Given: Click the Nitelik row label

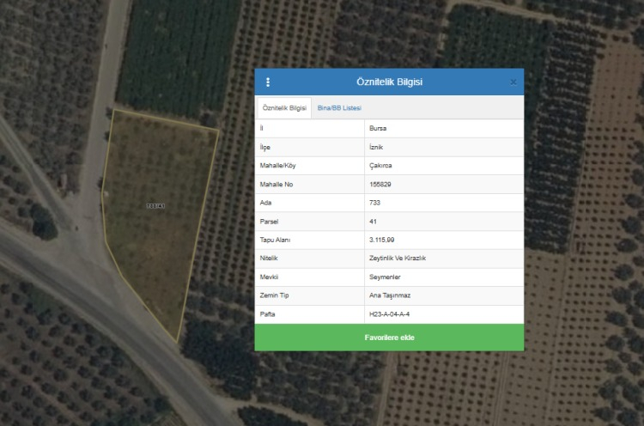Looking at the screenshot, I should (270, 258).
